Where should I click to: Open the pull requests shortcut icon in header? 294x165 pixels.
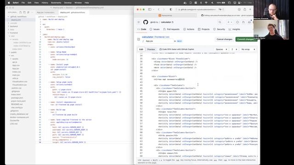point(243,22)
